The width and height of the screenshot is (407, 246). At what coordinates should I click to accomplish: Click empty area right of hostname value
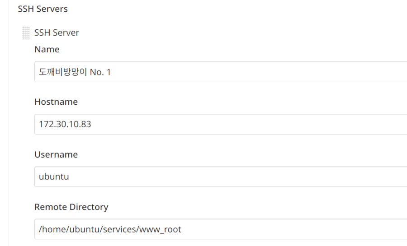[x=249, y=124]
